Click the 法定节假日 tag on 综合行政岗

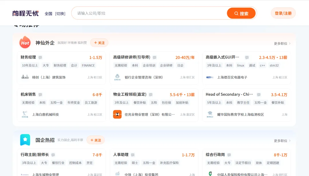[x=243, y=163]
